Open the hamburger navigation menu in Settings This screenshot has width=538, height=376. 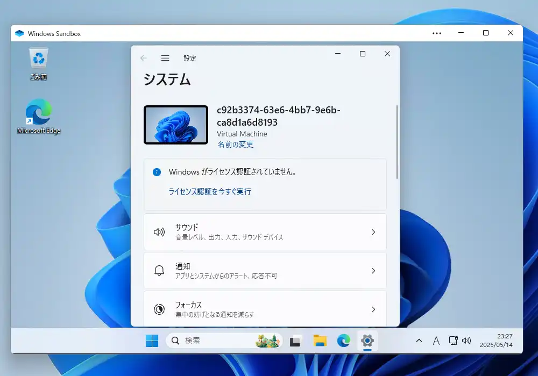tap(165, 58)
